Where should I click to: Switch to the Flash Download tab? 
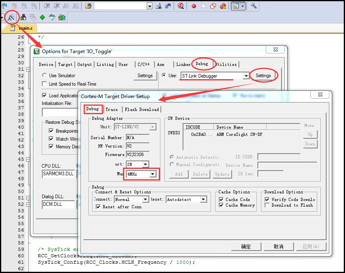142,109
